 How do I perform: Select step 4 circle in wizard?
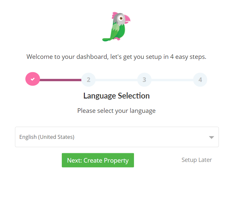pyautogui.click(x=200, y=80)
